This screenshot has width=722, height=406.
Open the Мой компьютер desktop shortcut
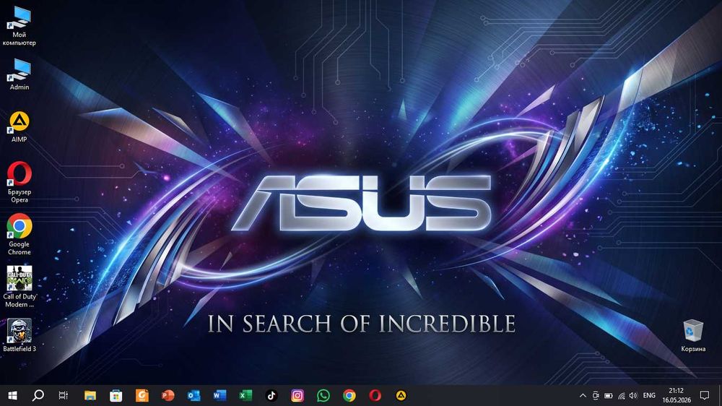tap(19, 26)
